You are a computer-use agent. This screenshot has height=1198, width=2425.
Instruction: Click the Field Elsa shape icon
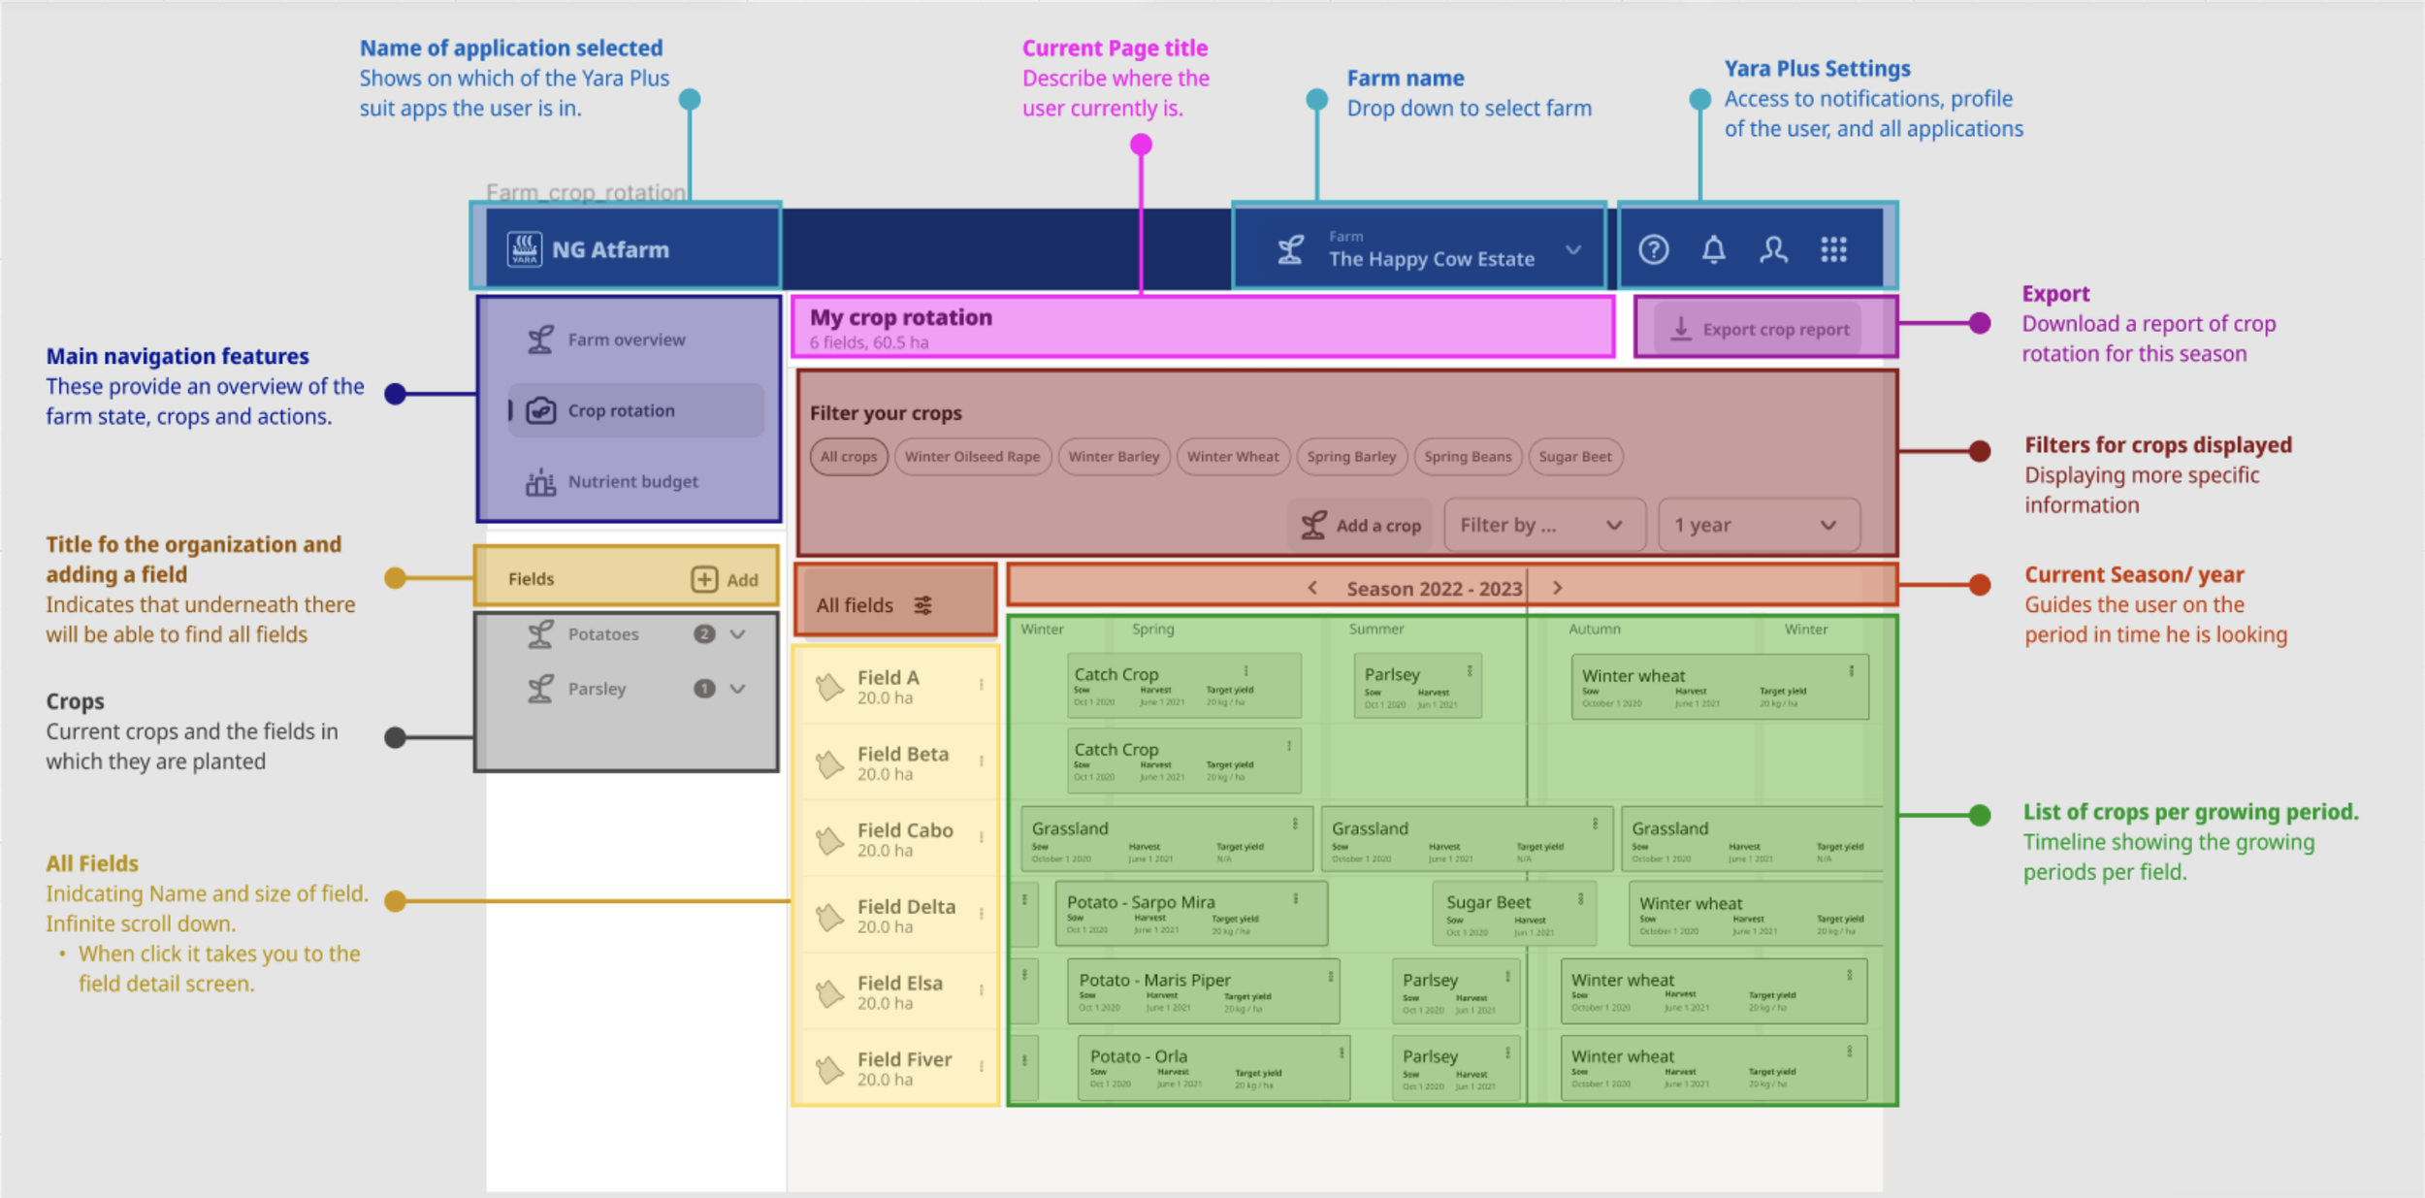(829, 992)
